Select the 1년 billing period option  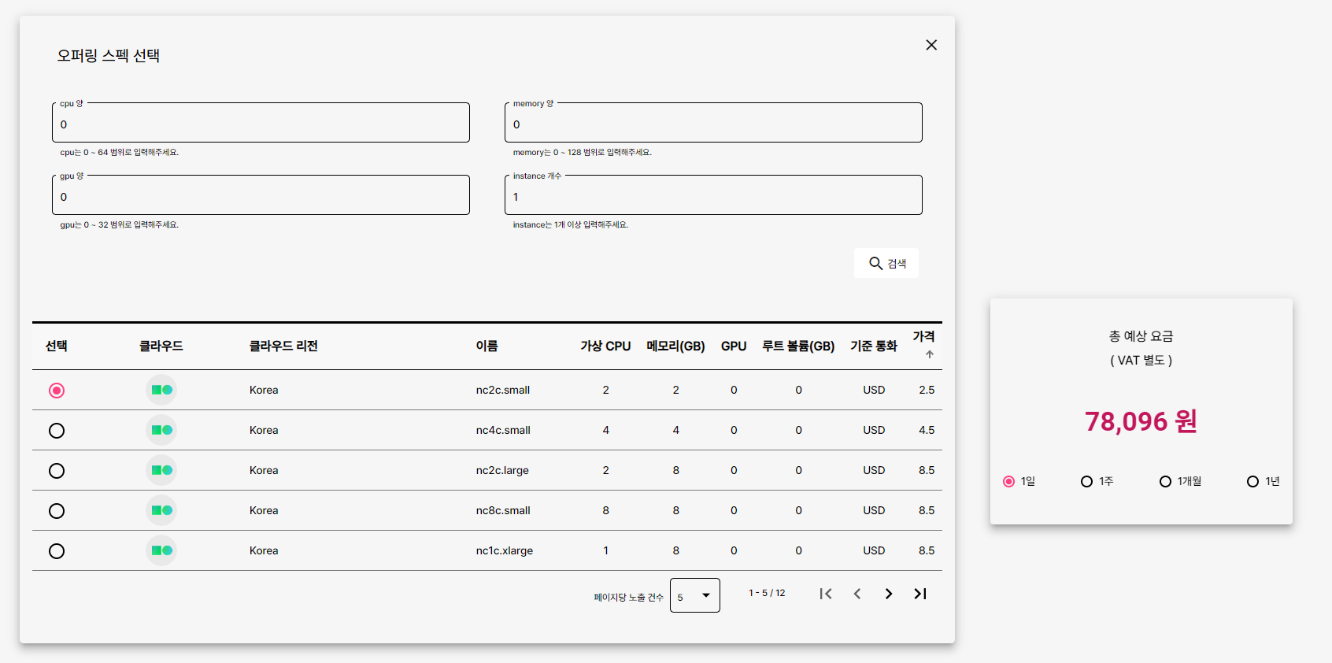point(1252,481)
